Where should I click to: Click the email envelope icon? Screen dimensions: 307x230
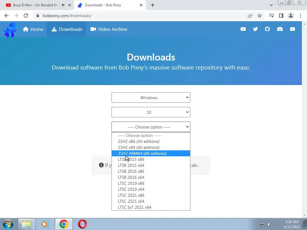292,29
